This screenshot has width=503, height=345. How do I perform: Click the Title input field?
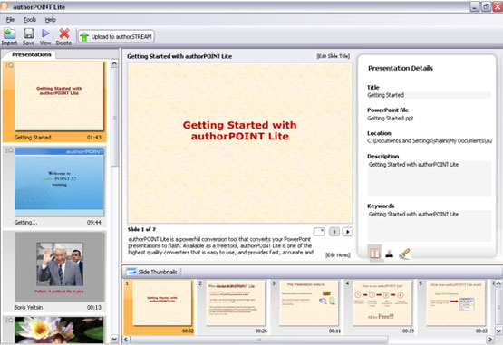coord(429,95)
